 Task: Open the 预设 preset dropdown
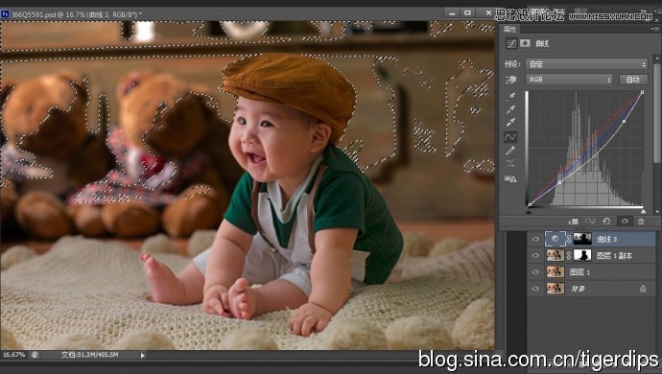point(587,64)
